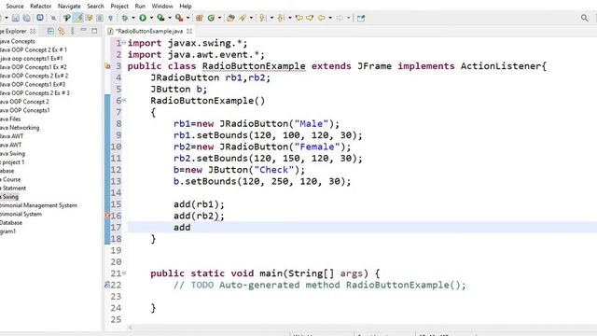This screenshot has width=597, height=336.
Task: Select 'Java OOP Concept 2 Ex # 1' project
Action: (x=34, y=49)
